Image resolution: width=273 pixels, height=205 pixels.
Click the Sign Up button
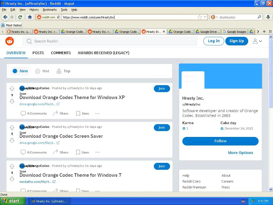click(236, 41)
